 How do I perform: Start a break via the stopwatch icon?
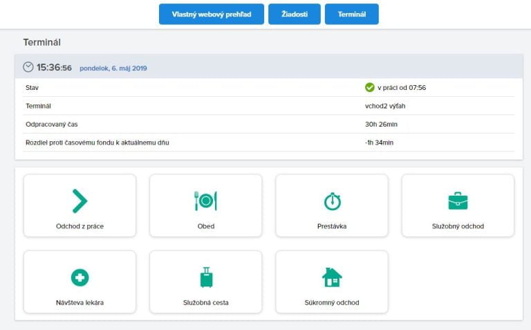[332, 201]
